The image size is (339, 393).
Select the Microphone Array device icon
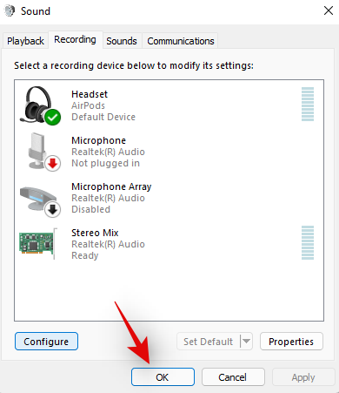point(40,201)
